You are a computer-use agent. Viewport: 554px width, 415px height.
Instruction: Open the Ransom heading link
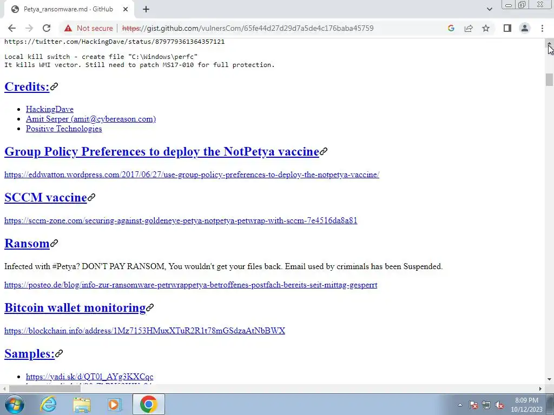click(x=27, y=243)
